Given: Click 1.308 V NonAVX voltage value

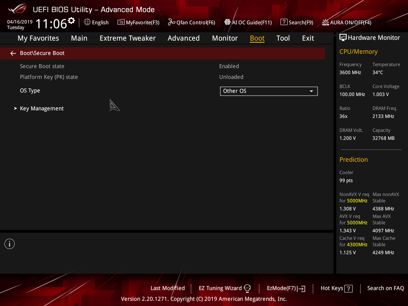Looking at the screenshot, I should (x=347, y=209).
